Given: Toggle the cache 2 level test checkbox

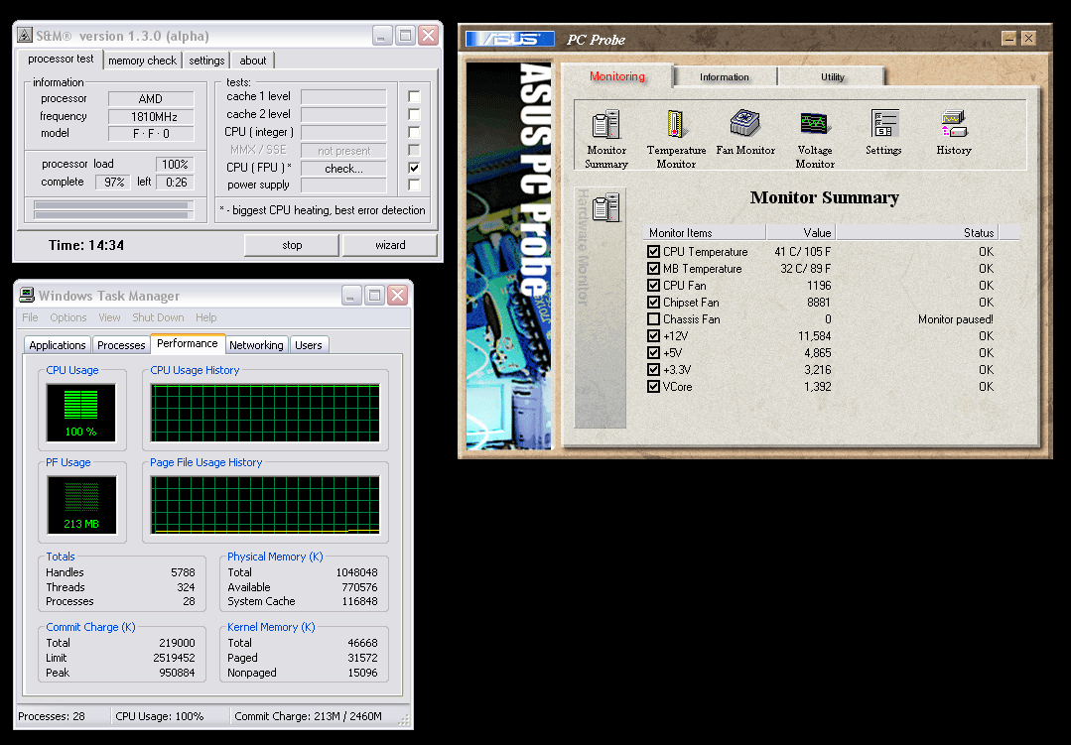Looking at the screenshot, I should (414, 114).
